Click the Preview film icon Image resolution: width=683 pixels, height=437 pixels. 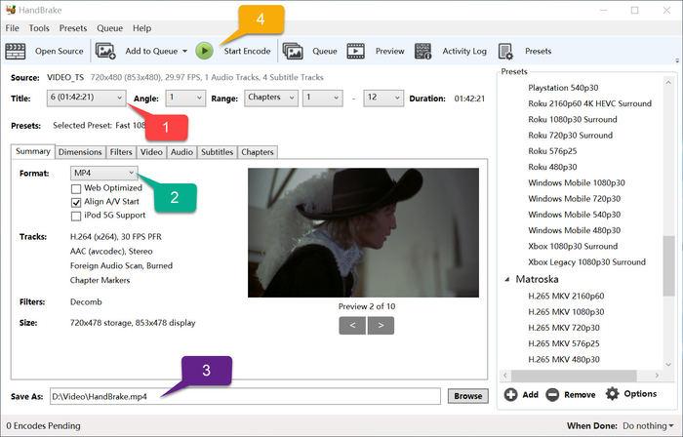pyautogui.click(x=356, y=51)
